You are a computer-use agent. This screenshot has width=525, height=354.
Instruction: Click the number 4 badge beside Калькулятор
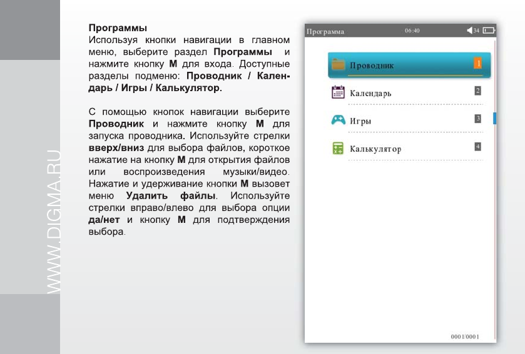[478, 147]
